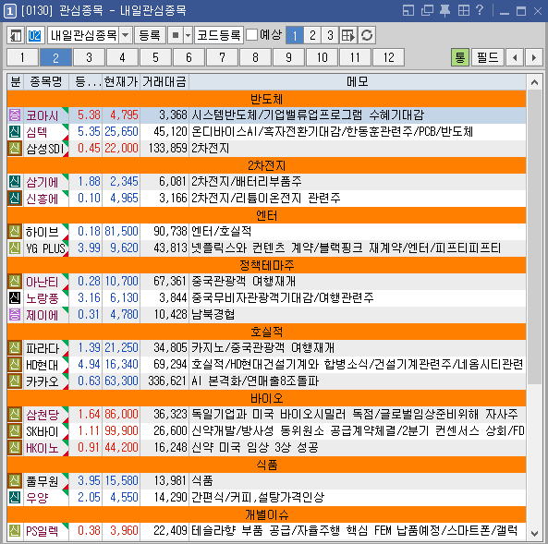Sort by 종목명 column header
Viewport: 548px width, 544px height.
click(46, 82)
